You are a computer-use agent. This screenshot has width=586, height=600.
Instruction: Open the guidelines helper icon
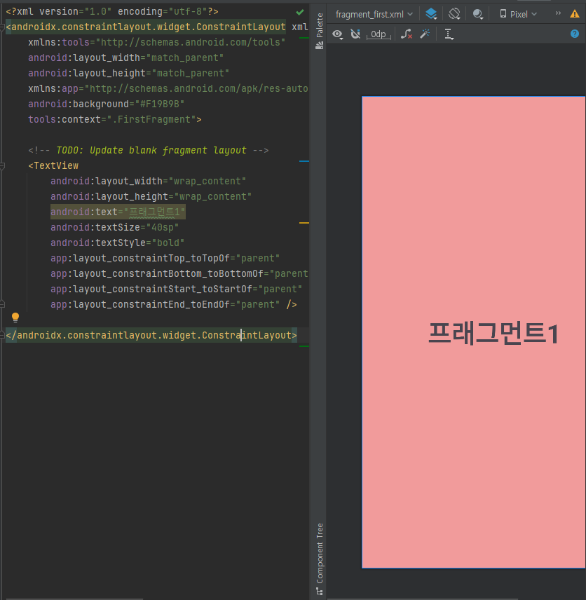449,34
